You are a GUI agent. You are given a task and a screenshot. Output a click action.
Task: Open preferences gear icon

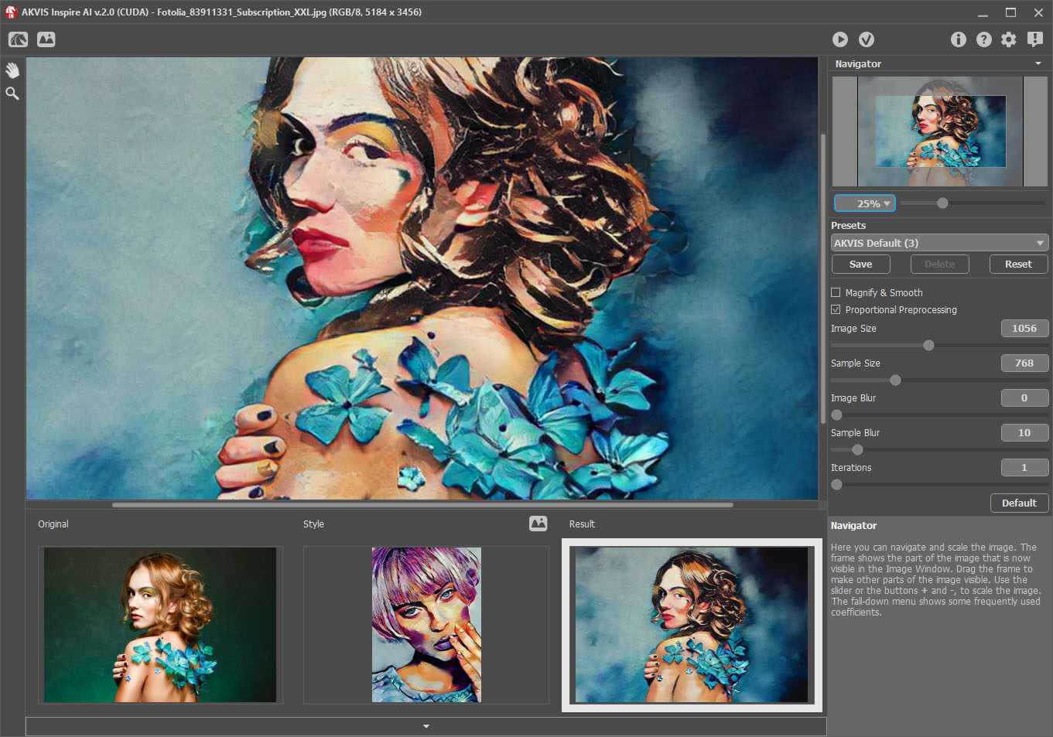coord(1009,39)
